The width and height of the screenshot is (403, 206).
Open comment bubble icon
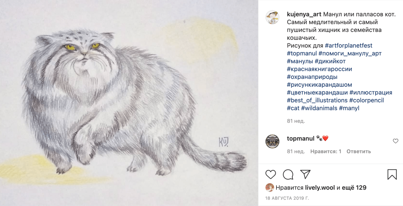point(288,174)
